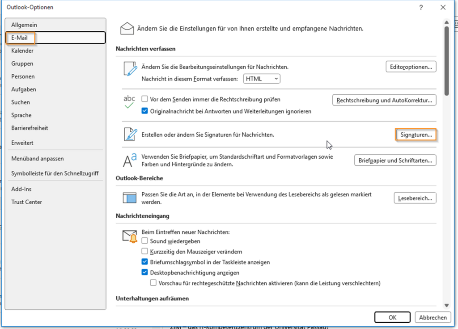Disable Desktopbenachrichtigung anzeigen checkbox

click(144, 272)
